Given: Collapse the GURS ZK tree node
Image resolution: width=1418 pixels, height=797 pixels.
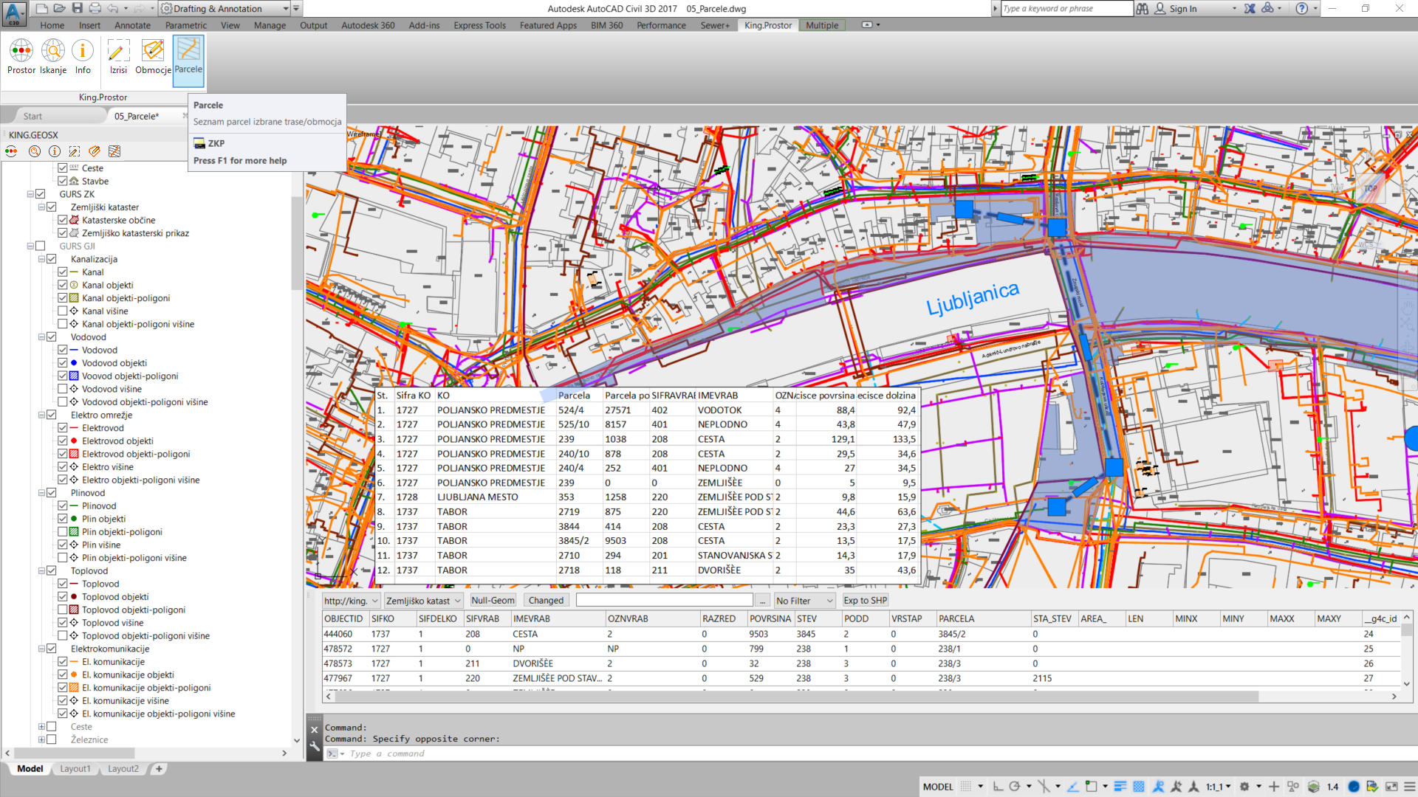Looking at the screenshot, I should (x=30, y=194).
